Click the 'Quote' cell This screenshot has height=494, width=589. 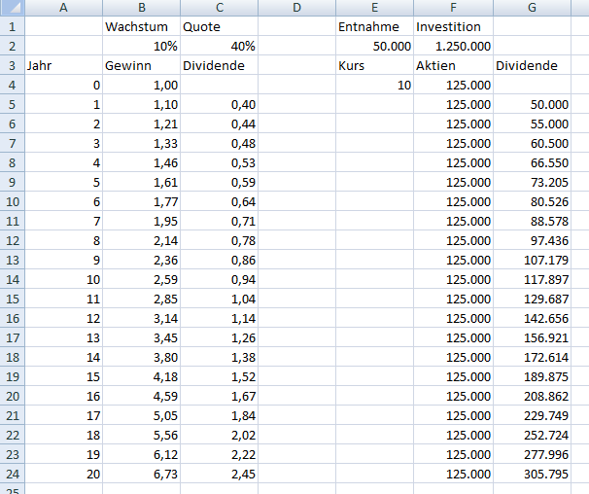pyautogui.click(x=220, y=26)
